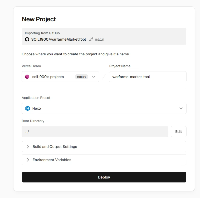The image size is (200, 198).
Task: Click the Project Name label
Action: point(120,66)
